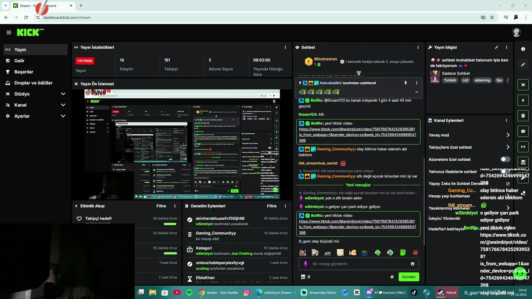
Task: Open the info icon in right rail
Action: (x=523, y=49)
